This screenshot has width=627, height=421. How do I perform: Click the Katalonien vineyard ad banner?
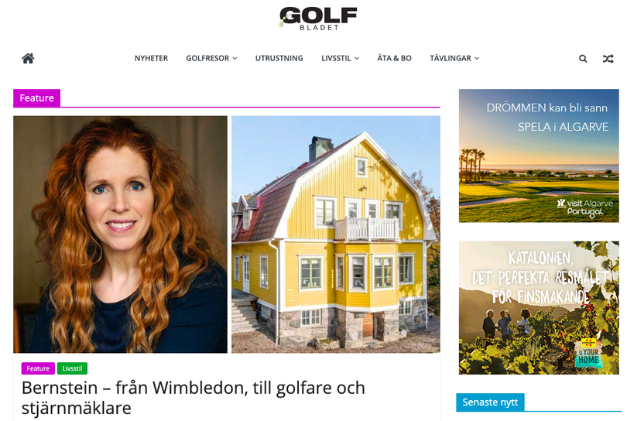coord(539,307)
